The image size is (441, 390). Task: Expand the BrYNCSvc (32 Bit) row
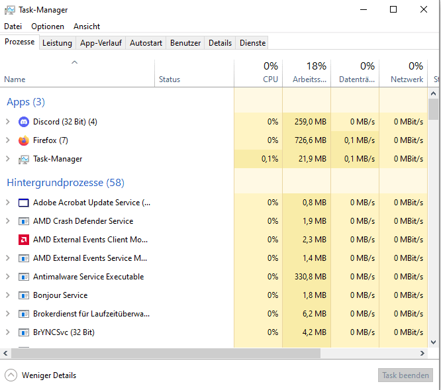[x=7, y=332]
